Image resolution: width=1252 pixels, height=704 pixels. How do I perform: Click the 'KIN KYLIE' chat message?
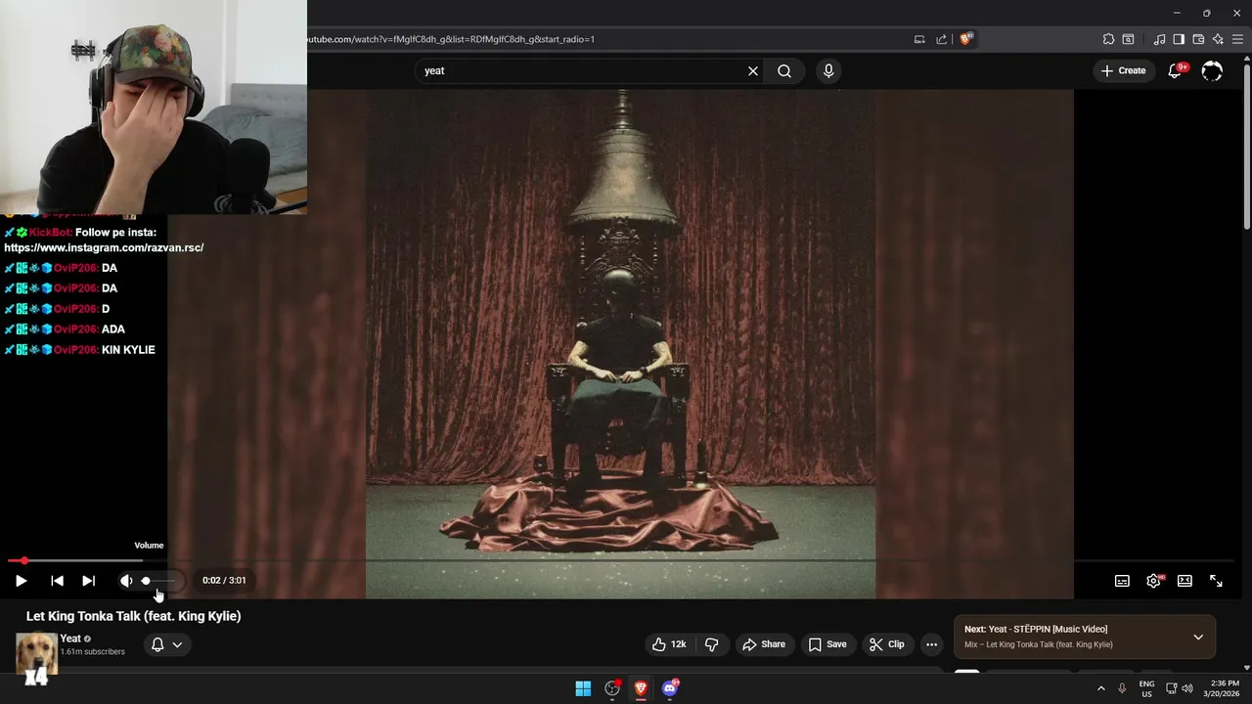point(128,350)
